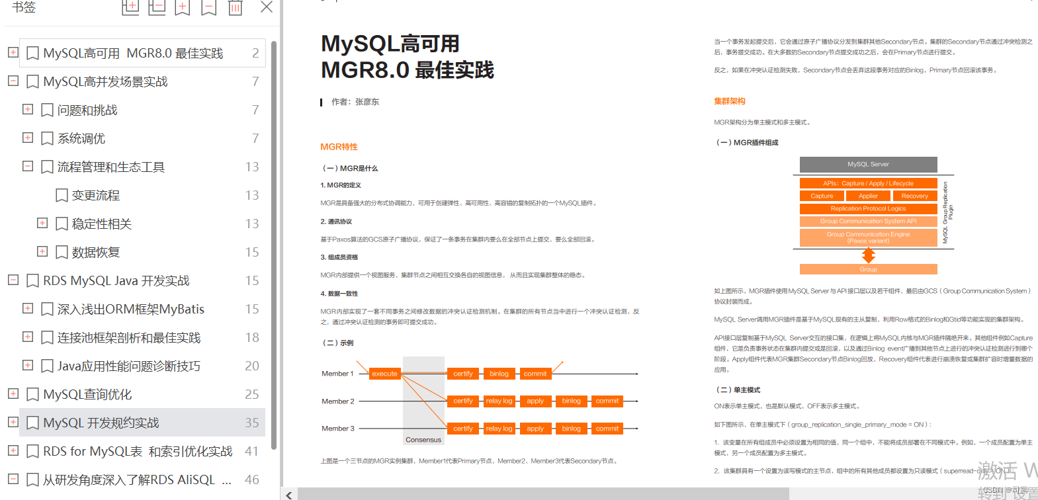Click the 书签 panel title
1038x500 pixels.
(x=24, y=7)
